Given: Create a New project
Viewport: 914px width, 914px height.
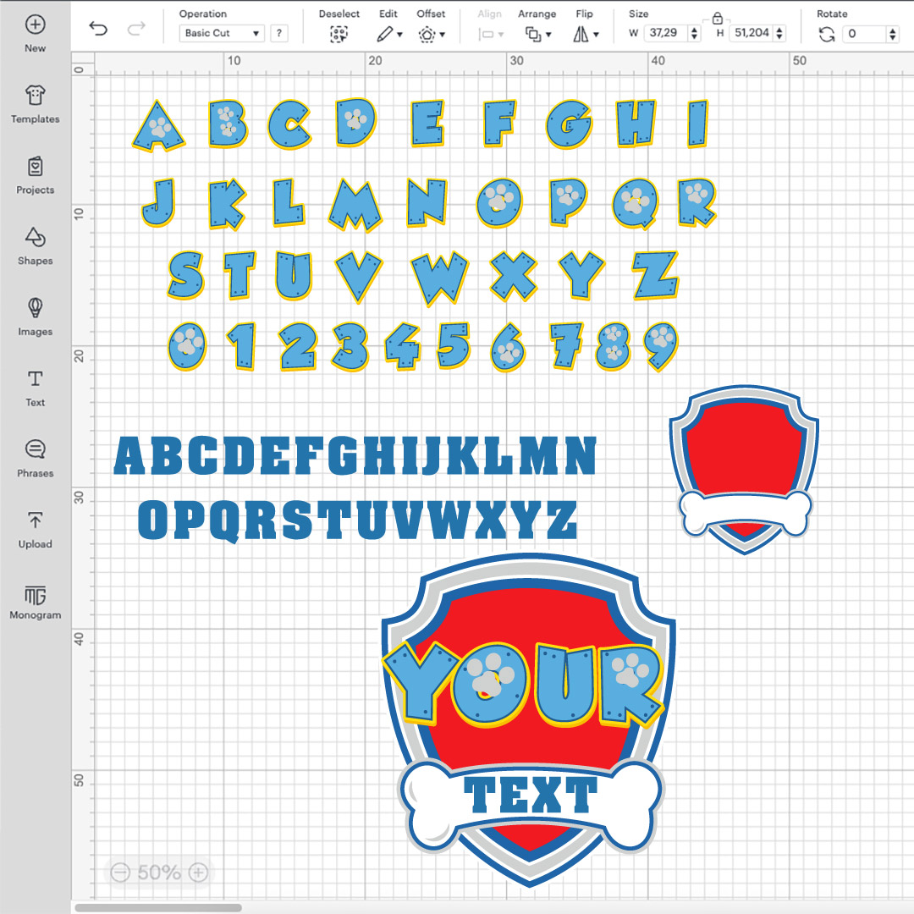Looking at the screenshot, I should 35,32.
